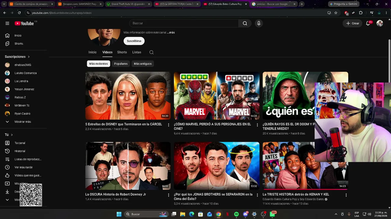This screenshot has height=219, width=391.
Task: Expand channel description with '...más'
Action: [x=171, y=33]
